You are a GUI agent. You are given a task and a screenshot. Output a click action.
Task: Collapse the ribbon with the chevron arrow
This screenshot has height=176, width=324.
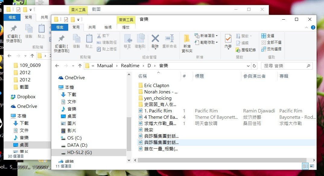307,27
